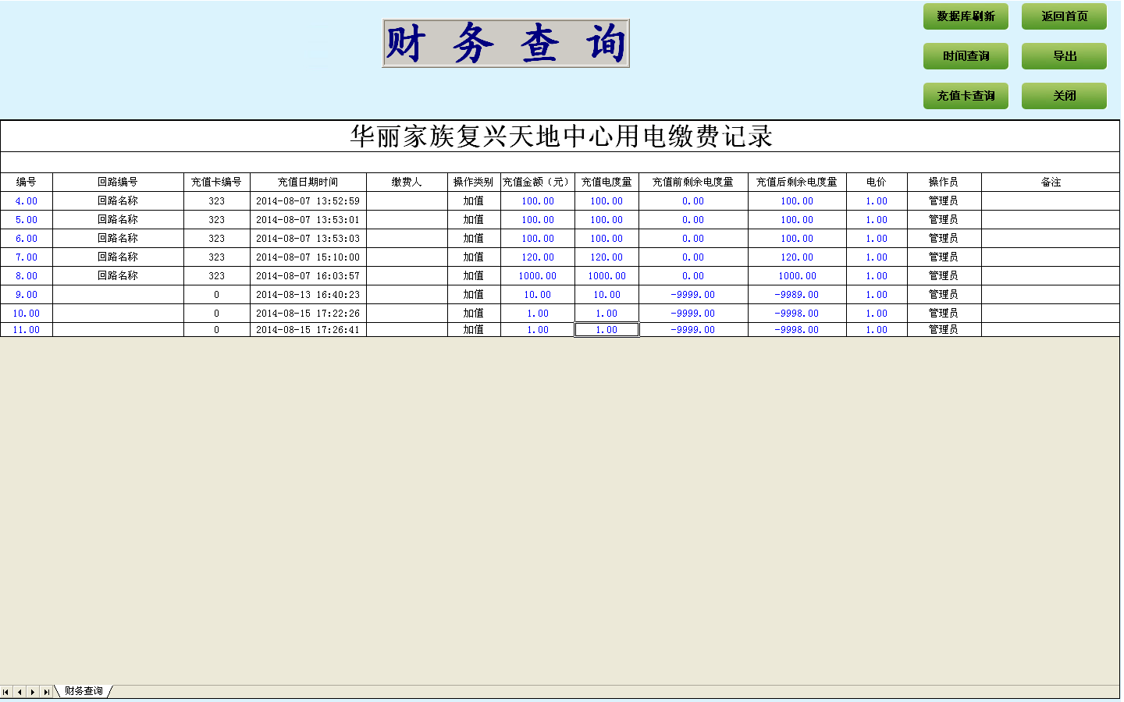Select the 操作类别 column header
The height and width of the screenshot is (702, 1124).
474,182
